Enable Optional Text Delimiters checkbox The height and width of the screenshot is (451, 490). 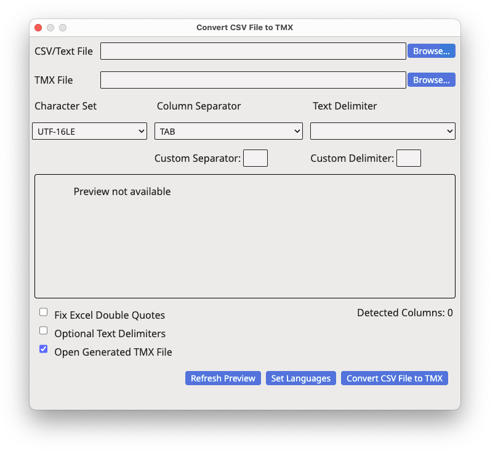(x=44, y=330)
